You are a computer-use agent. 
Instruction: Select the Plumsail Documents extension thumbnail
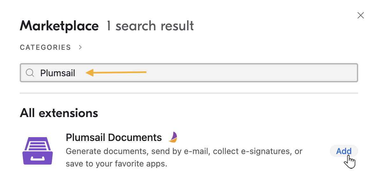pos(37,150)
